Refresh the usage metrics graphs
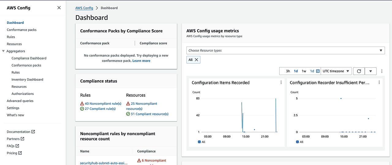Image resolution: width=392 pixels, height=165 pixels. [x=359, y=71]
